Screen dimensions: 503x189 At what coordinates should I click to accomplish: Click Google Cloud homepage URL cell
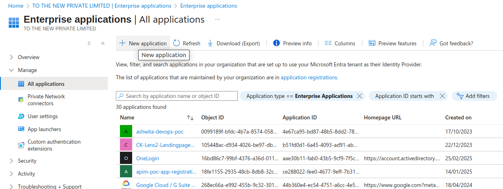(402, 185)
